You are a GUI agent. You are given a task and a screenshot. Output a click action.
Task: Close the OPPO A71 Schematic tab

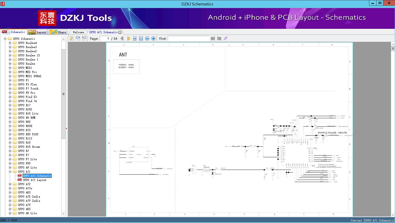click(x=120, y=32)
